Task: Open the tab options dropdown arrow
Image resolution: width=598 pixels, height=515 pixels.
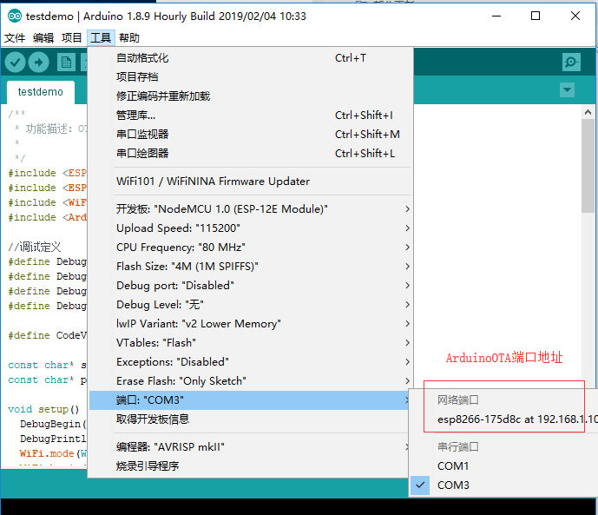Action: tap(567, 90)
